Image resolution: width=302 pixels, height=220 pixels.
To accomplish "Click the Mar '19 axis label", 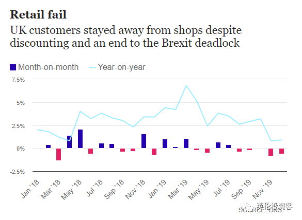I will 178,189.
